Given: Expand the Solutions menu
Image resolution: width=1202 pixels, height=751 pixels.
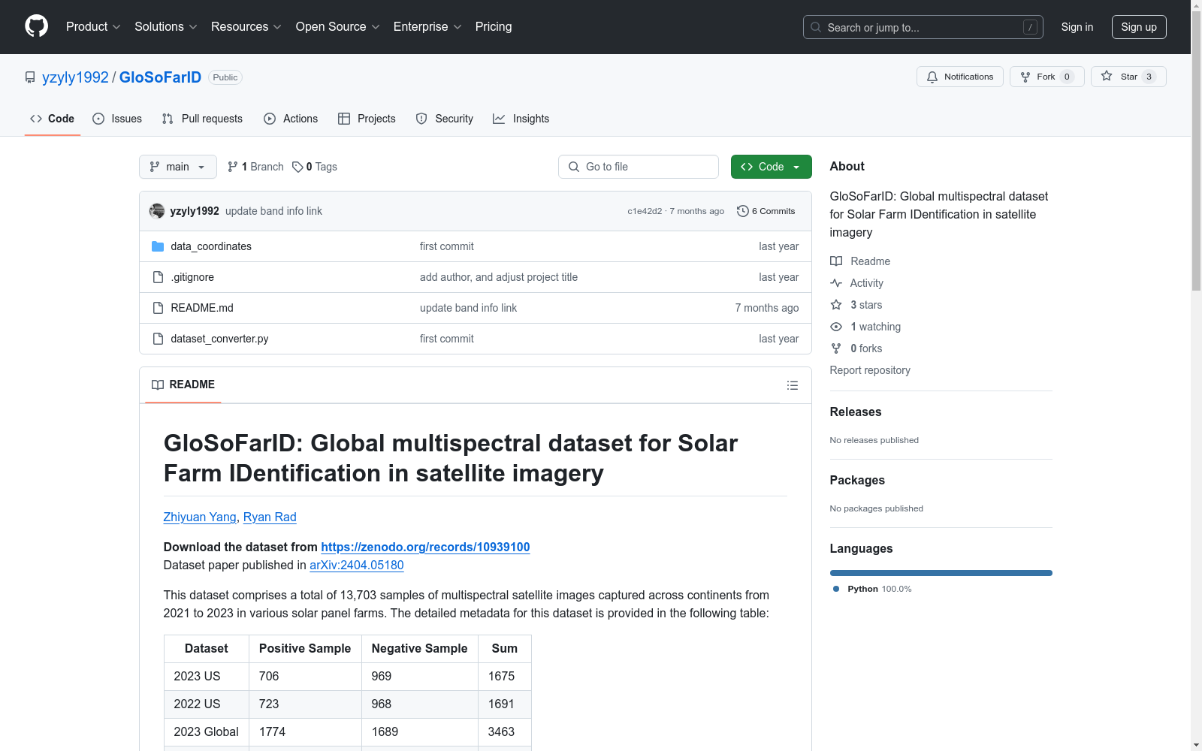Looking at the screenshot, I should (x=166, y=26).
